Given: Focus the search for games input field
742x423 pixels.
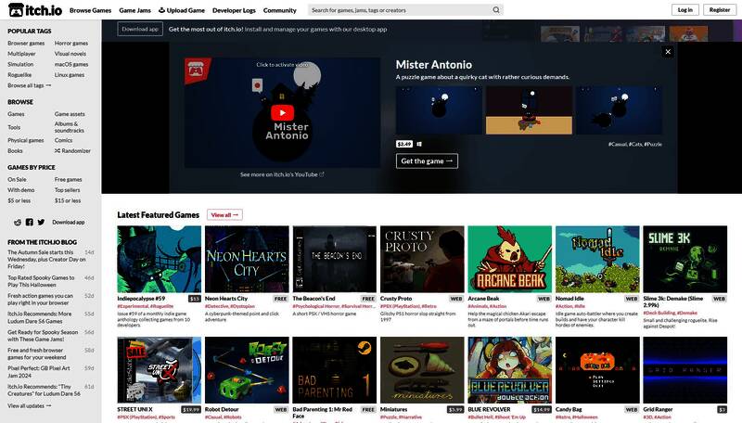Looking at the screenshot, I should point(399,10).
